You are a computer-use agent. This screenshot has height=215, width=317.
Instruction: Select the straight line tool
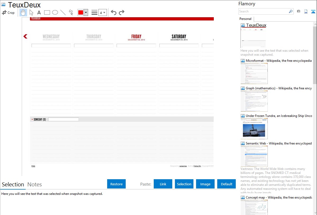[x=63, y=12]
